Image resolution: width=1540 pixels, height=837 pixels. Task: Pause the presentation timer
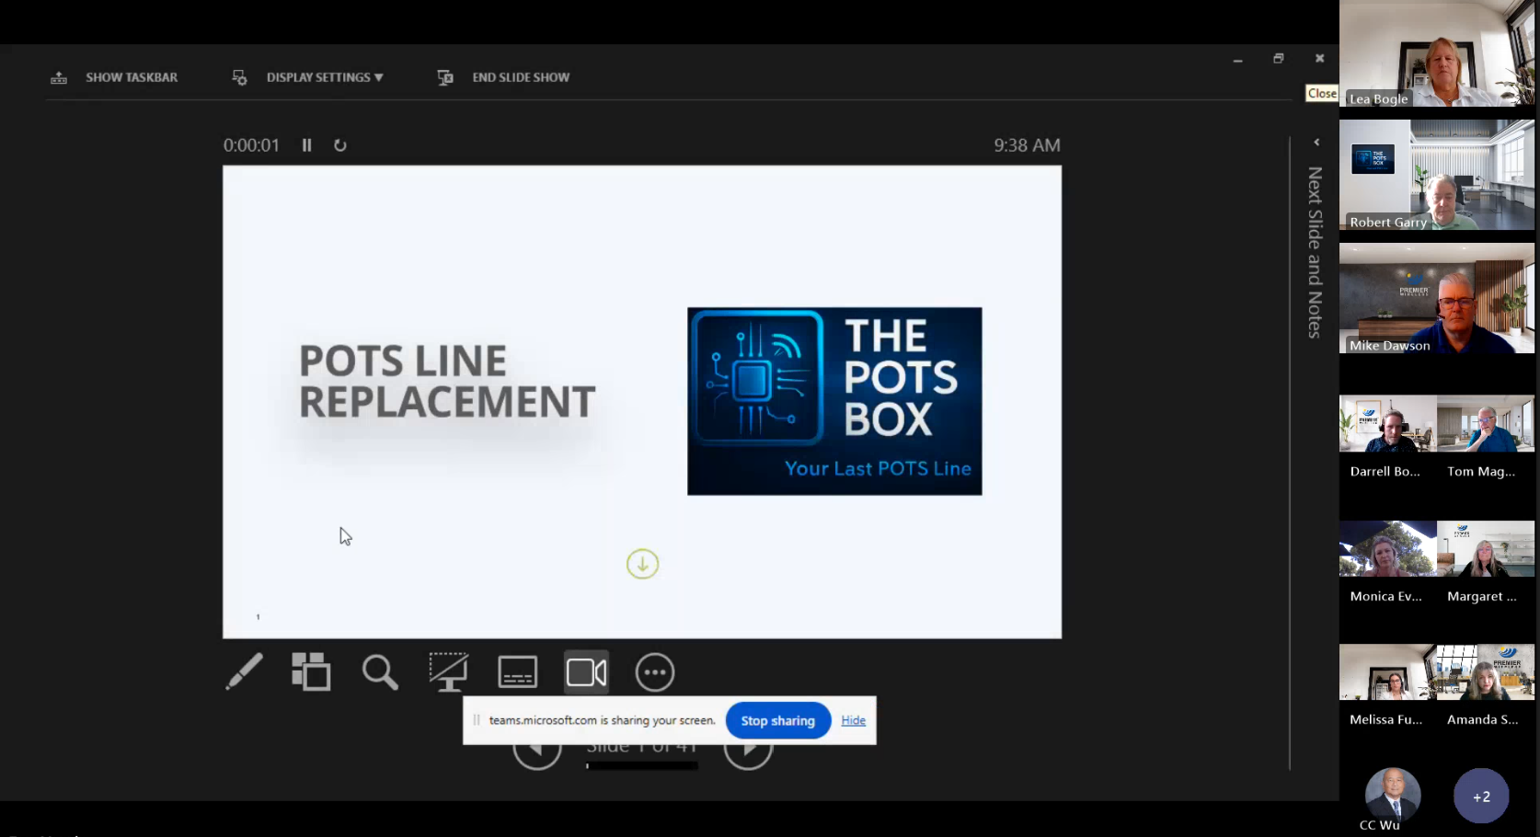tap(307, 145)
